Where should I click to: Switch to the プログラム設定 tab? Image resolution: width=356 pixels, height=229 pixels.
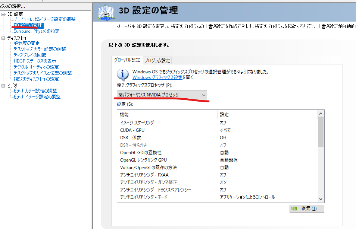157,60
